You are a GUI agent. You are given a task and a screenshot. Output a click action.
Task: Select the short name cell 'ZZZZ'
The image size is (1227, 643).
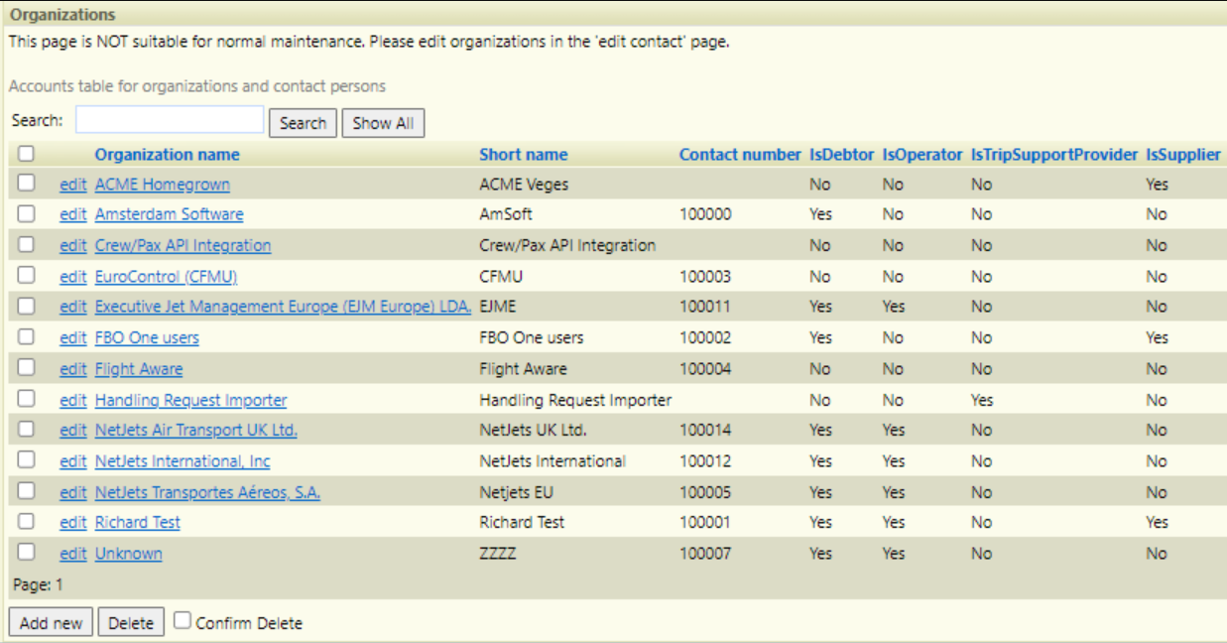coord(498,554)
